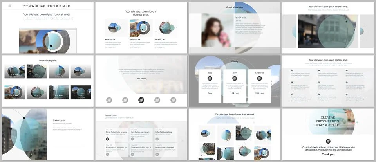376x162 pixels.
Task: Click the round icon in the Enterprise pricing card
Action: point(259,78)
